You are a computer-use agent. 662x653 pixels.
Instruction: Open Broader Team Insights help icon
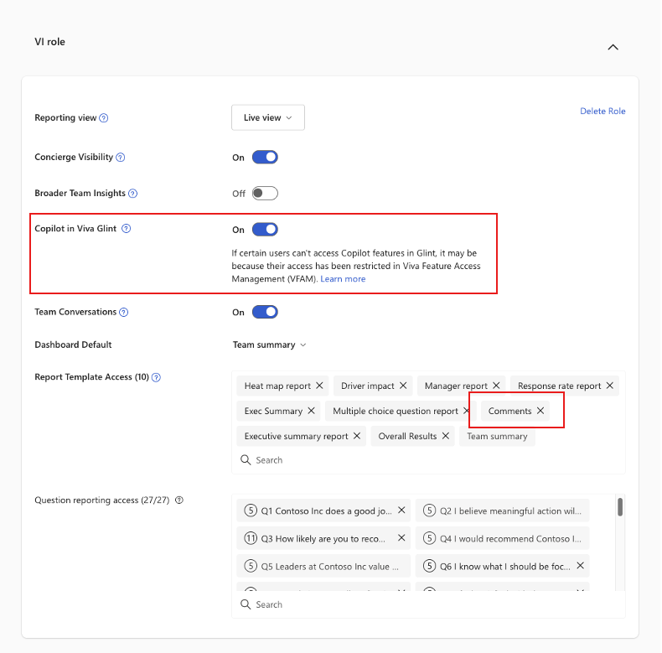pyautogui.click(x=132, y=193)
